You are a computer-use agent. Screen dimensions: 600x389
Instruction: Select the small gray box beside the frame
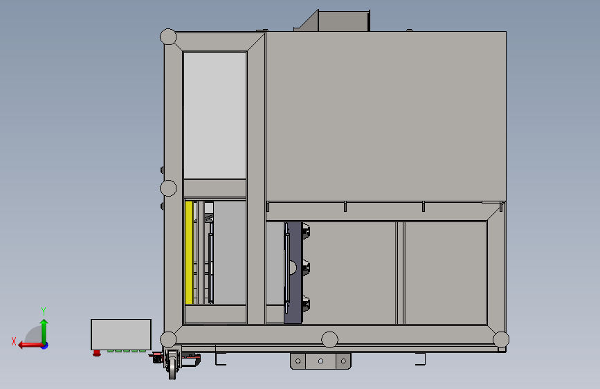coord(121,334)
